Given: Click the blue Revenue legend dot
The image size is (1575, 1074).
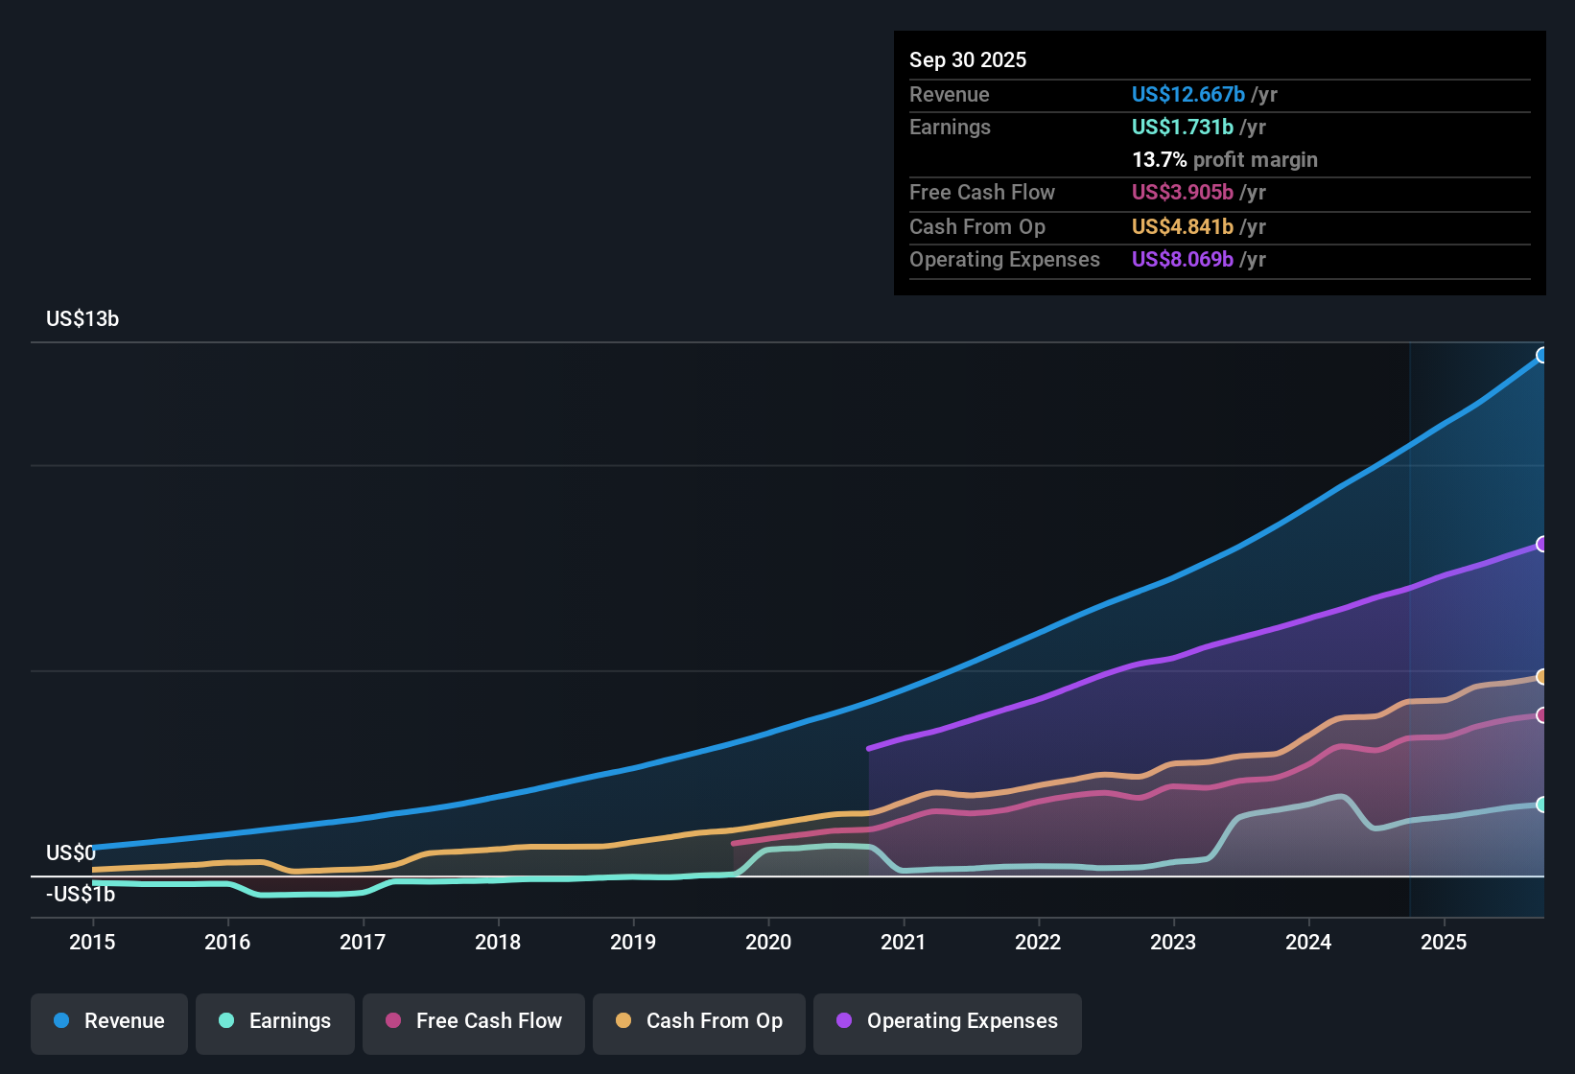Looking at the screenshot, I should coord(61,1021).
